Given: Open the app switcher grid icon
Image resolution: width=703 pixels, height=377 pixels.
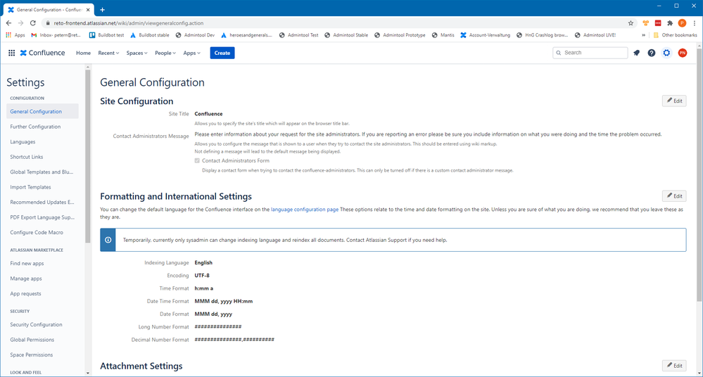Looking at the screenshot, I should pyautogui.click(x=11, y=53).
